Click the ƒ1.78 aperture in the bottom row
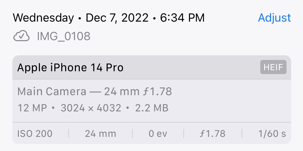The image size is (303, 151). [212, 134]
